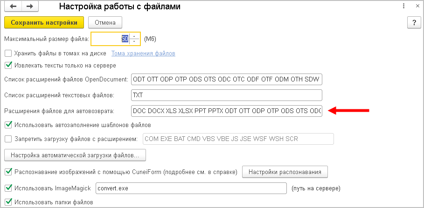Disable CuneiForm image recognition checkbox
The width and height of the screenshot is (424, 208).
coord(8,172)
